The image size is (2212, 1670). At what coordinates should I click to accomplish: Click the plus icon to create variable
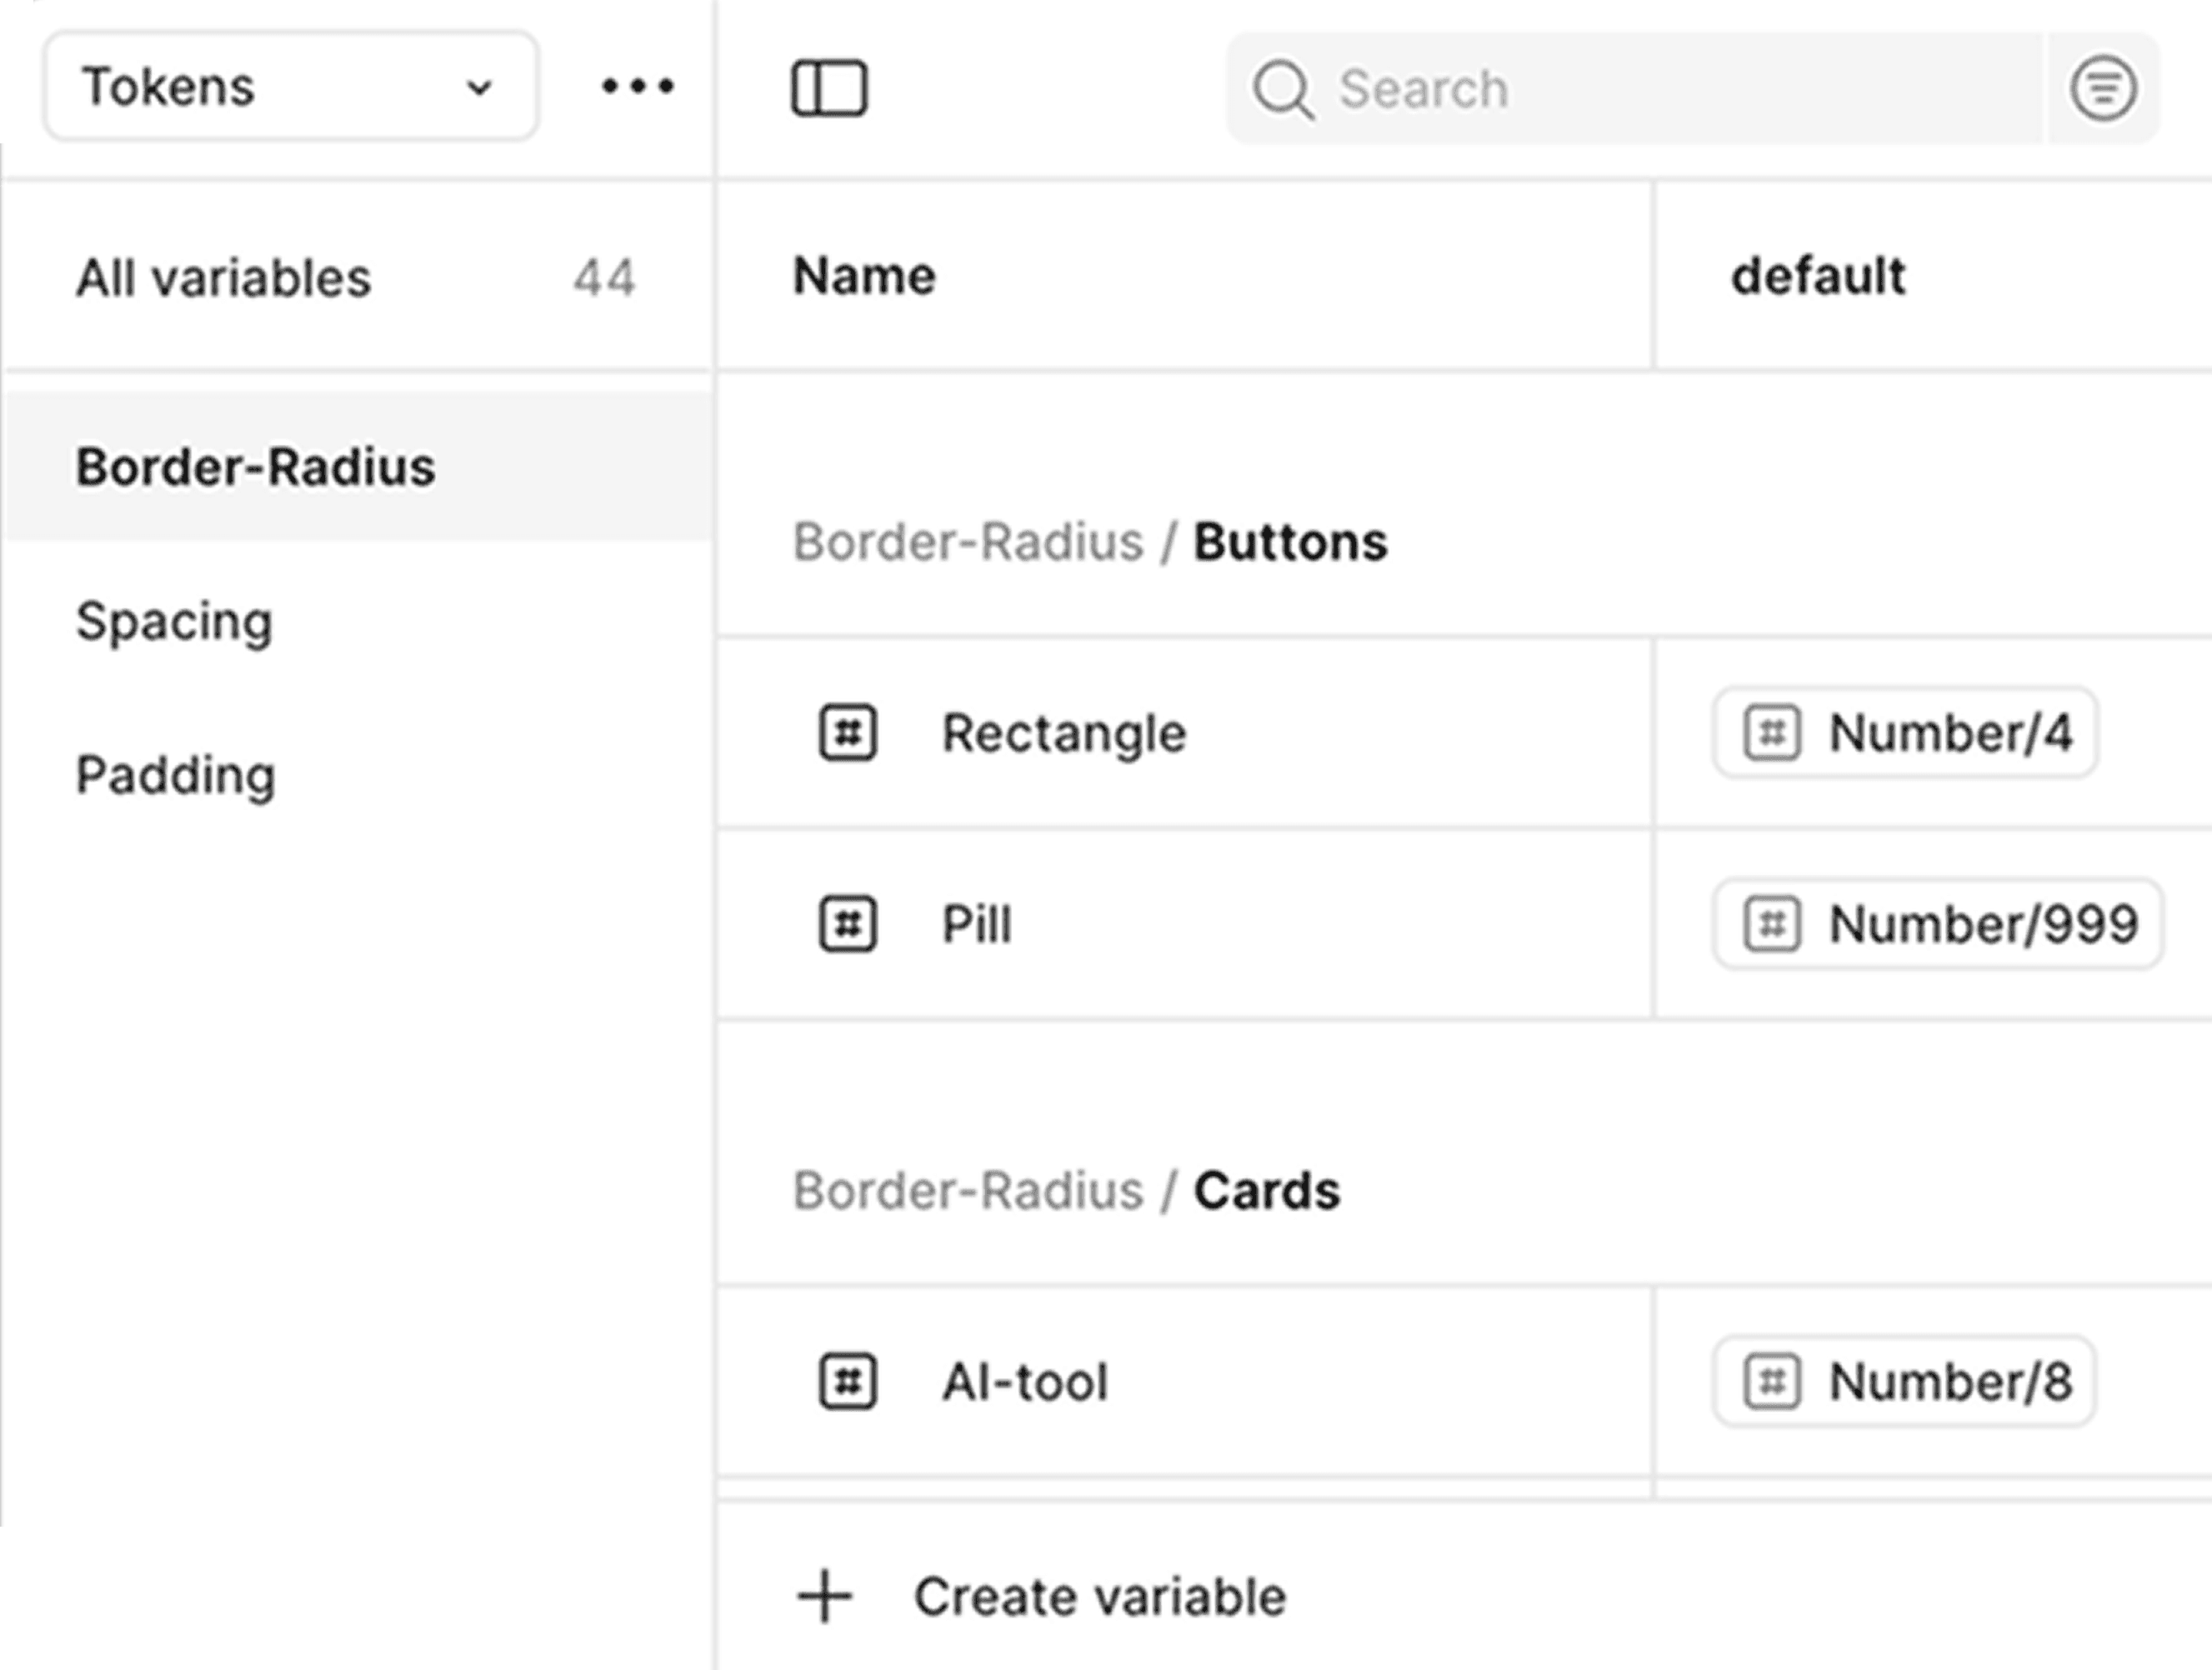tap(825, 1596)
